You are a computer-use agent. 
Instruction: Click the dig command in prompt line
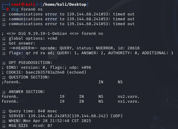click(x=15, y=9)
